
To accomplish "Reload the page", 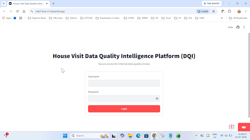I will point(17,11).
